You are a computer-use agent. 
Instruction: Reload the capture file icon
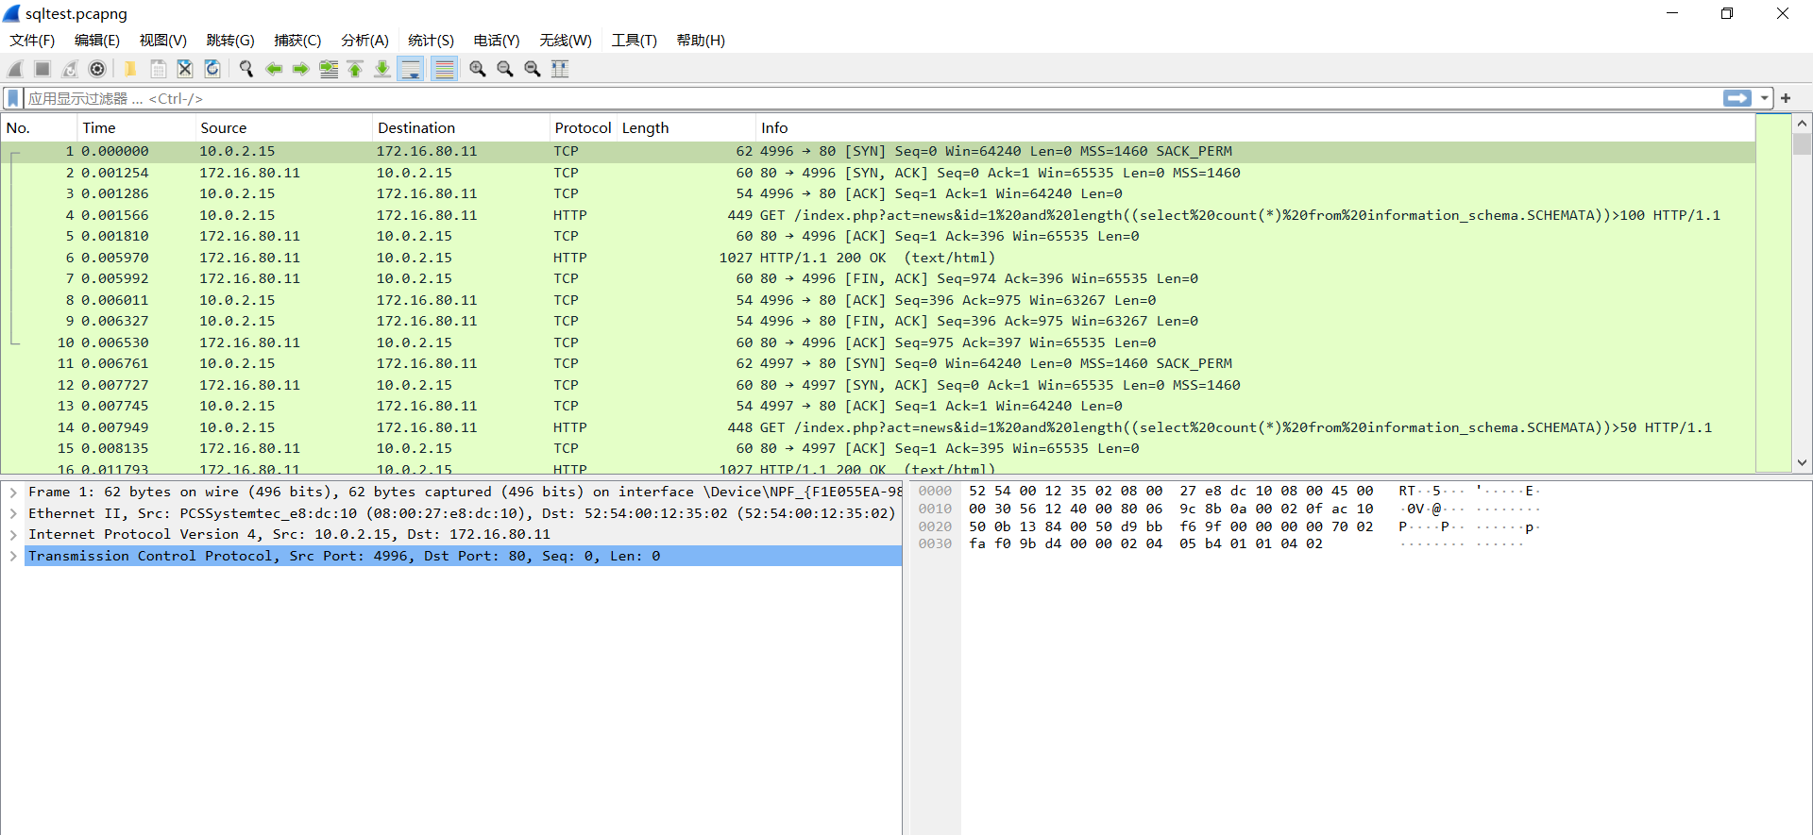click(212, 69)
